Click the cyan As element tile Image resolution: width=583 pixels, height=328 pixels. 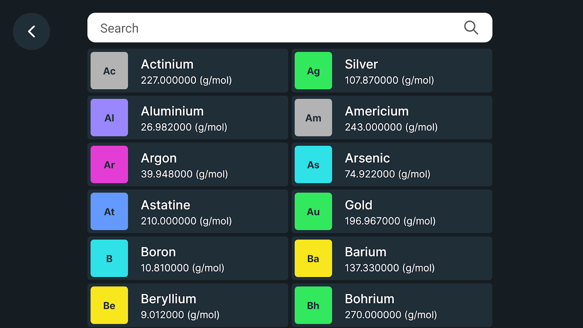[x=313, y=164]
